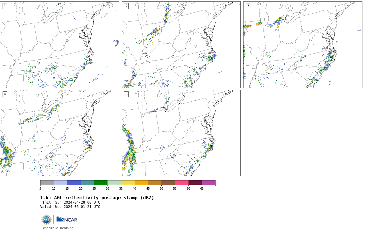Click the yellow 35-40 dBZ swatch
365x231 pixels.
click(x=128, y=183)
